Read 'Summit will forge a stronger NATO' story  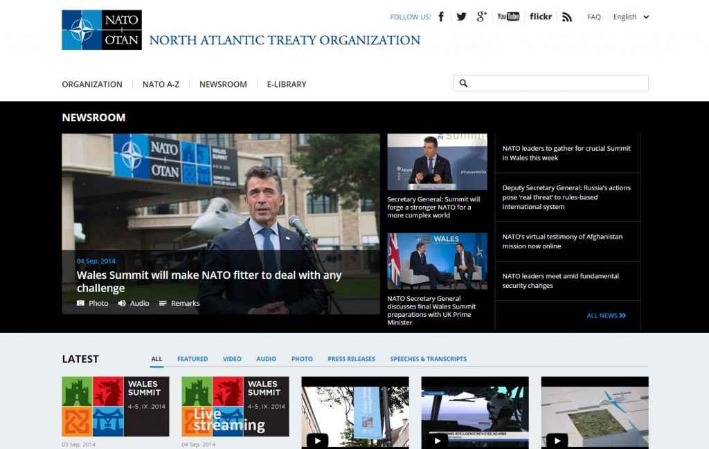pos(433,208)
